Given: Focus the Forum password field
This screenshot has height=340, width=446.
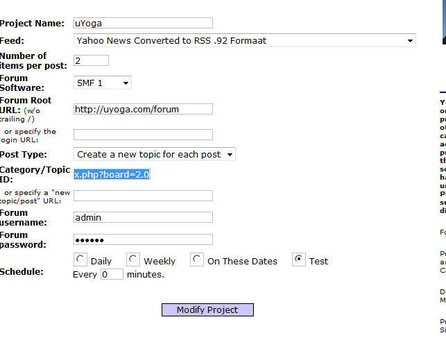Looking at the screenshot, I should pyautogui.click(x=143, y=240).
